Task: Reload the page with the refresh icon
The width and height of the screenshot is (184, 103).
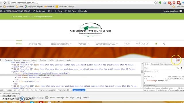Action: 5,3
